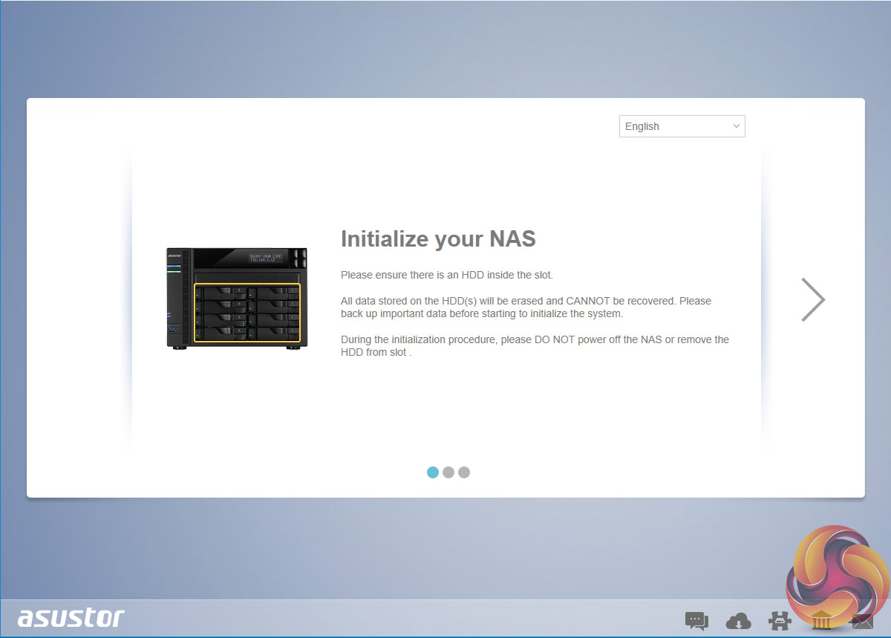The image size is (891, 638).
Task: Open the forum chat bubbles icon
Action: click(696, 620)
